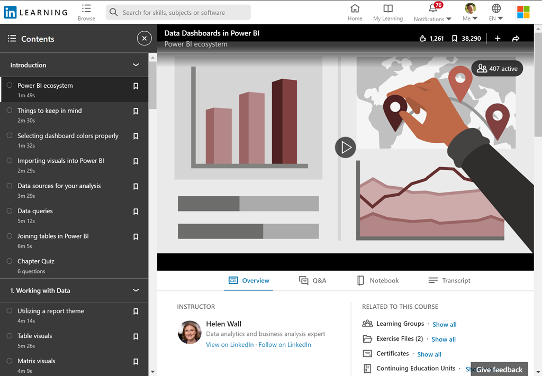This screenshot has width=542, height=376.
Task: Click the View on LinkedIn link
Action: click(230, 345)
